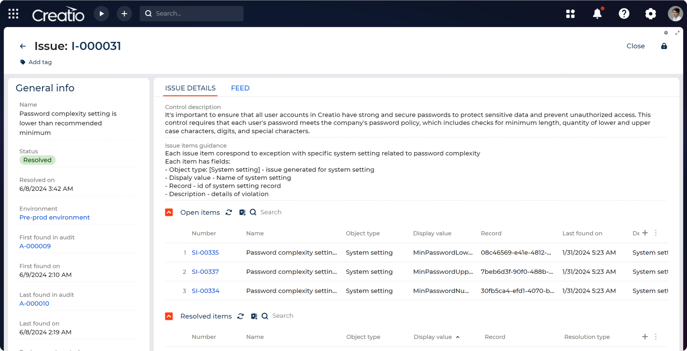The height and width of the screenshot is (351, 687).
Task: Expand the record page to fullscreen
Action: pyautogui.click(x=677, y=33)
